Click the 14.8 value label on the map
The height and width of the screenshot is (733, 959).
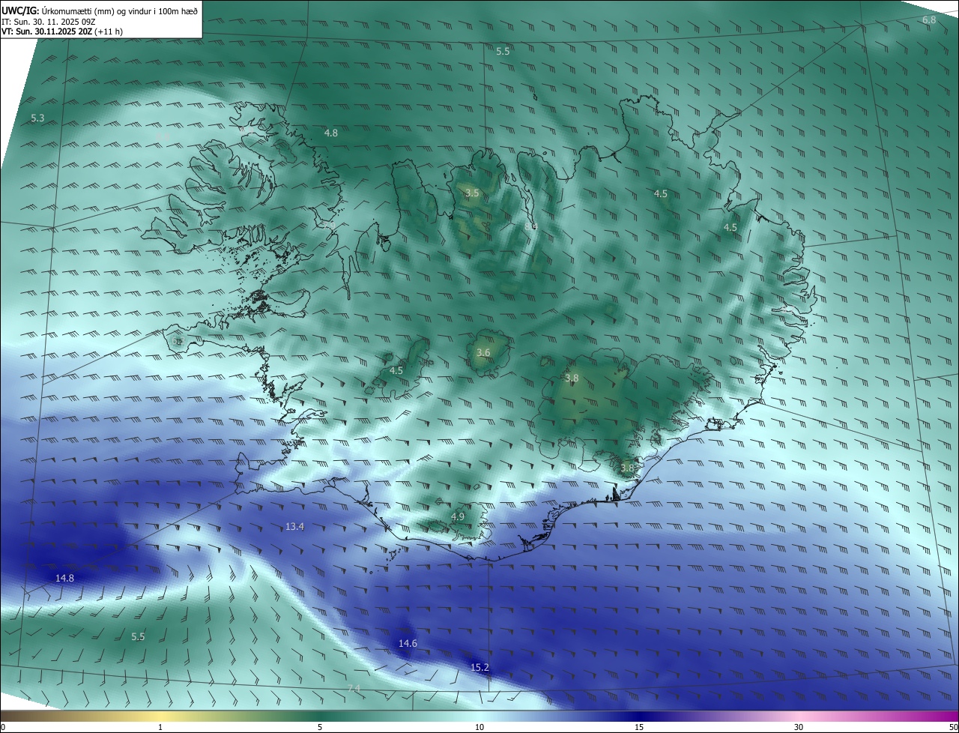(64, 578)
